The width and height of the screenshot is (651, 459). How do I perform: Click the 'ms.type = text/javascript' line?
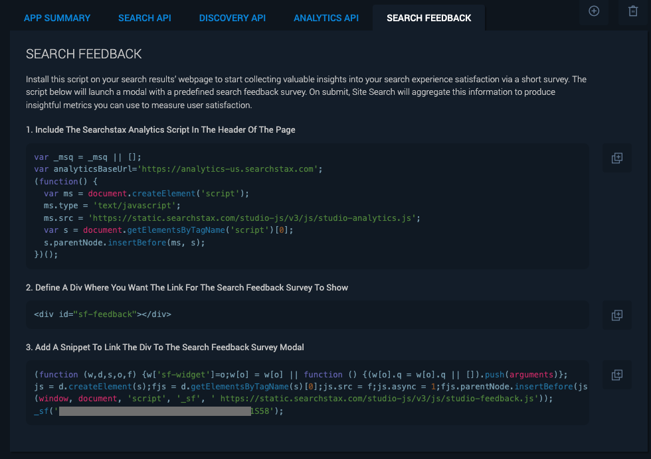pyautogui.click(x=112, y=206)
